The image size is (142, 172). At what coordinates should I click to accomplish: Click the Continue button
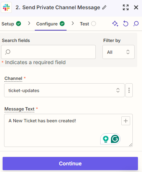pyautogui.click(x=70, y=164)
